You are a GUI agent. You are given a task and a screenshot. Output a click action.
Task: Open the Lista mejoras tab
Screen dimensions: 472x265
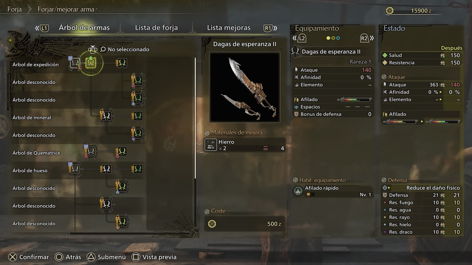(229, 28)
